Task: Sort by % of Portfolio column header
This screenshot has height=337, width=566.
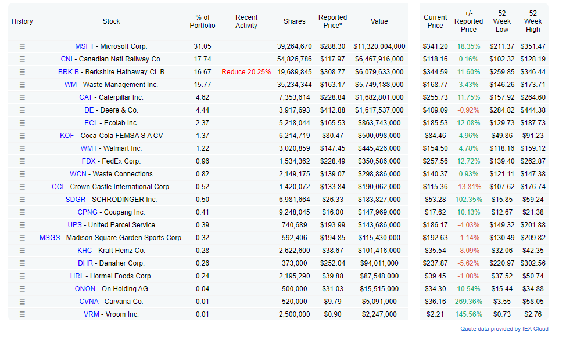Action: tap(202, 21)
